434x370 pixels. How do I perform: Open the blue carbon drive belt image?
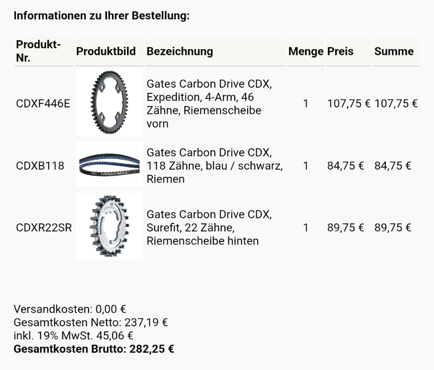click(110, 164)
